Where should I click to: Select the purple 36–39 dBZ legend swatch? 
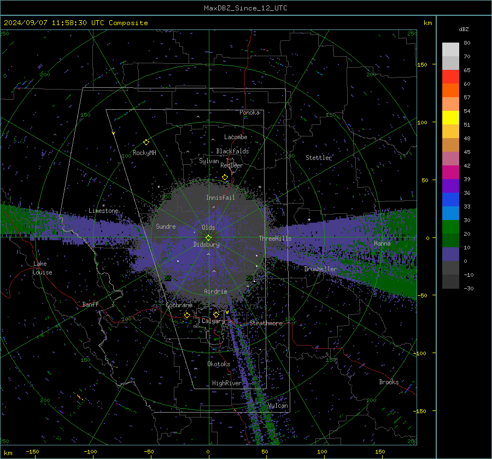[x=450, y=186]
